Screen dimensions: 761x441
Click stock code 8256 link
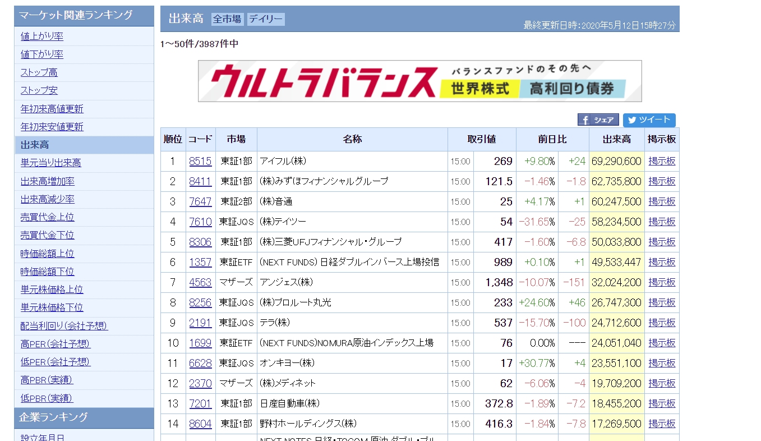click(x=200, y=302)
